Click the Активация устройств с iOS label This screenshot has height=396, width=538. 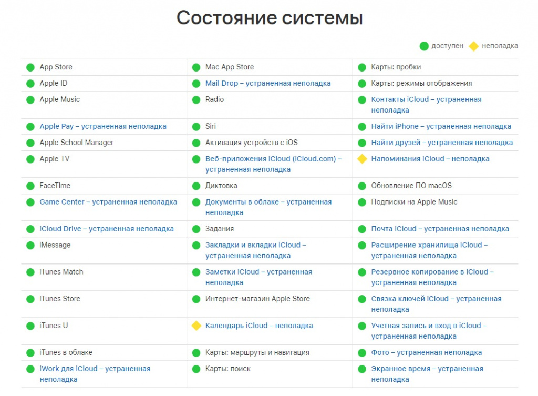(x=252, y=143)
